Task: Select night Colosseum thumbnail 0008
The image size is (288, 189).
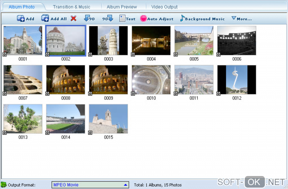Action: point(66,80)
